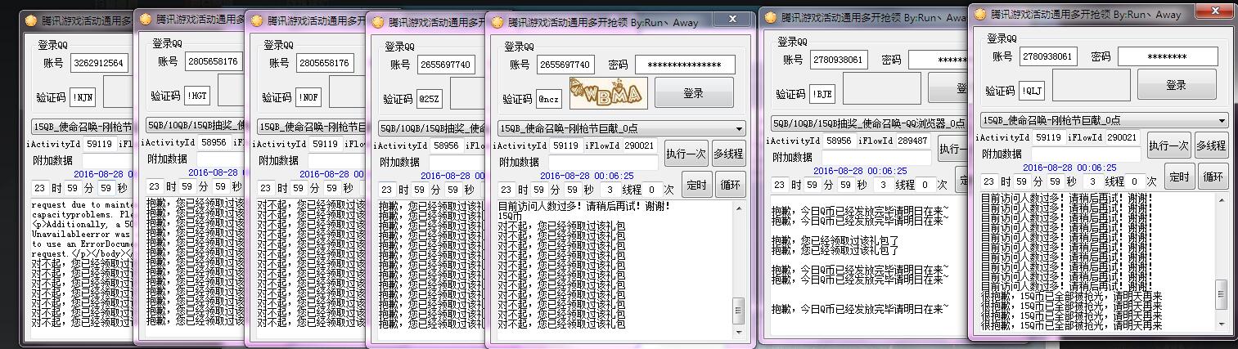Click captcha field containing !NJN
Image resolution: width=1238 pixels, height=349 pixels.
click(x=83, y=96)
